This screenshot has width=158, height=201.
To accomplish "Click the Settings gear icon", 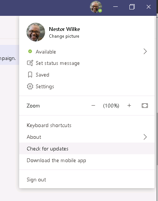I will 30,86.
